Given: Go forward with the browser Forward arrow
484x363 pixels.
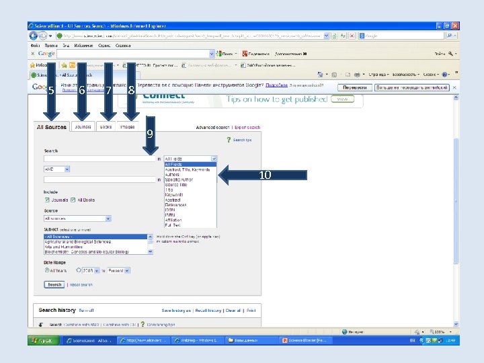Looking at the screenshot, I should [42, 36].
